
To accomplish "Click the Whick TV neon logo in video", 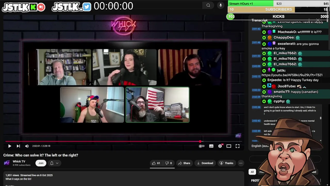I will 123,26.
